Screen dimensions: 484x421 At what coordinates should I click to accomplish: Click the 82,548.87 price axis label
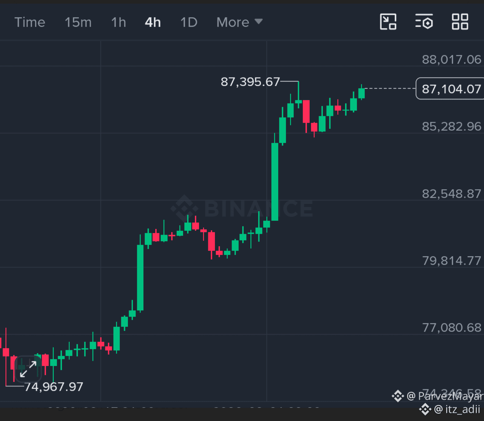coord(451,194)
